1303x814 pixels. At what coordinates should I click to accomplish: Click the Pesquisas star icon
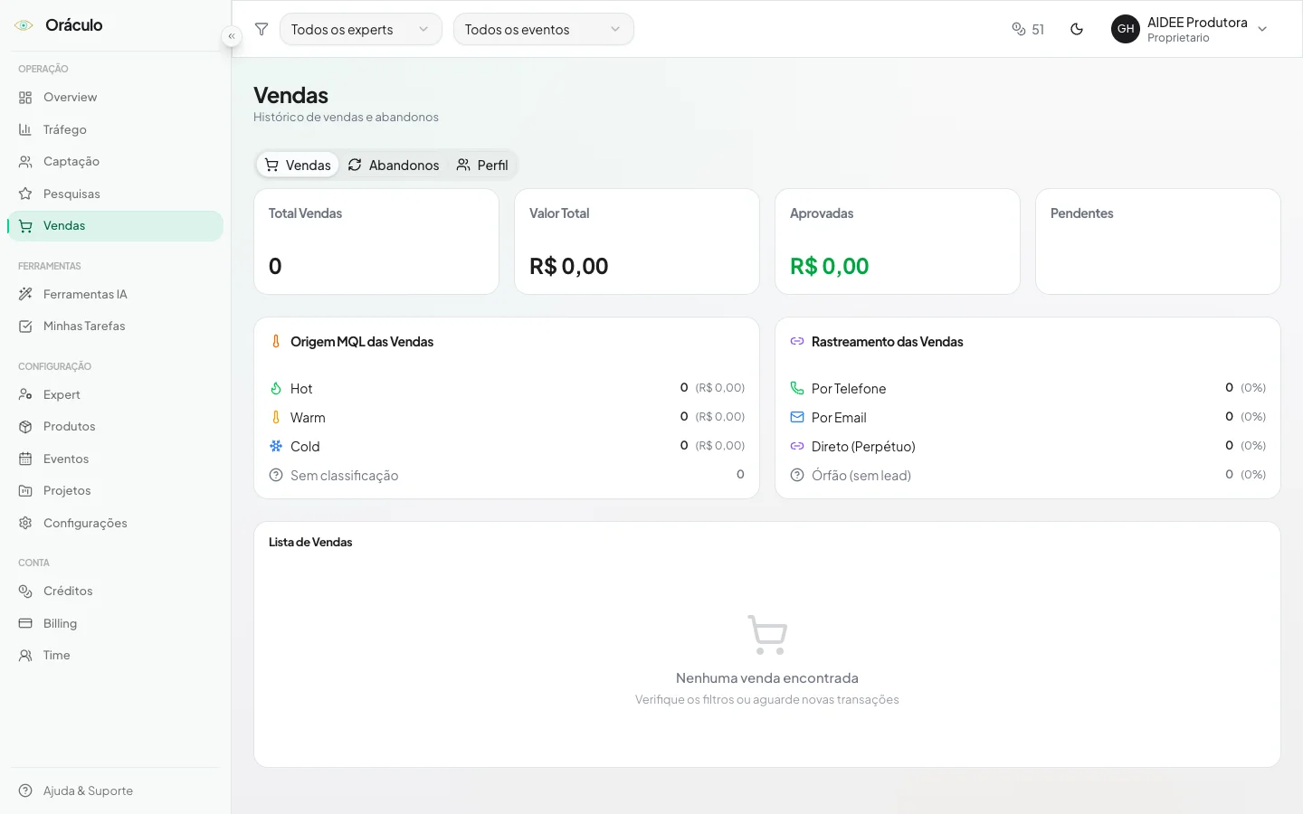click(25, 194)
